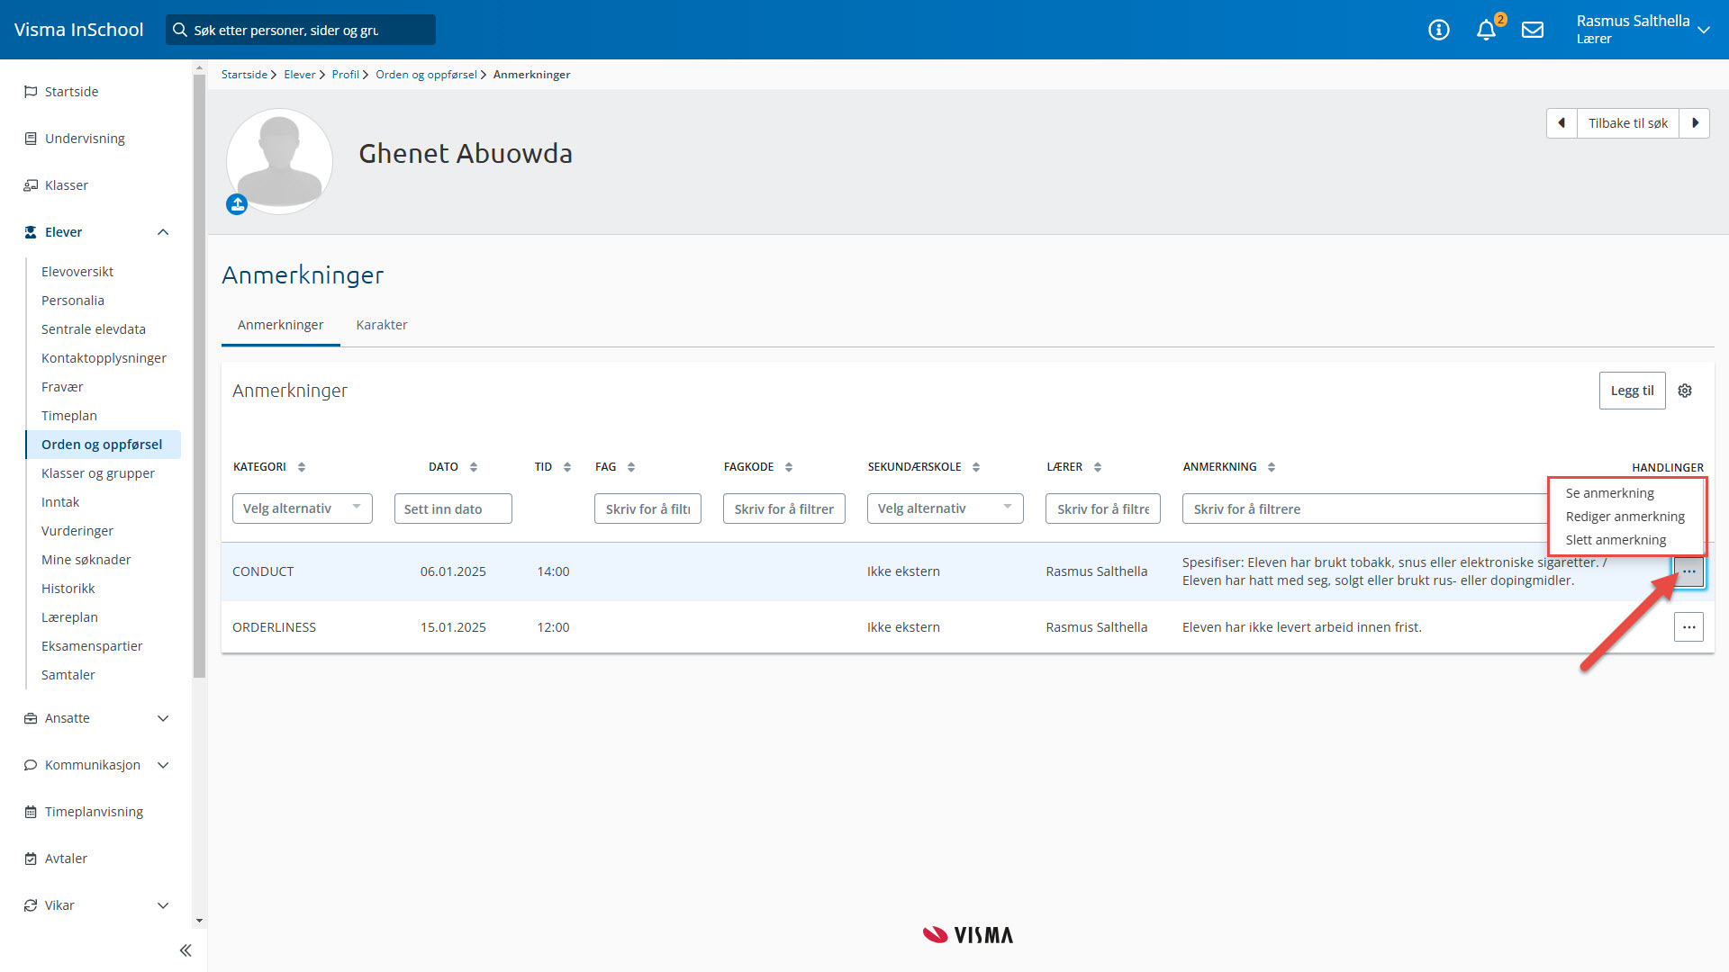Screen dimensions: 1729x972
Task: Choose Rediger anmerkning from menu
Action: pos(1625,517)
